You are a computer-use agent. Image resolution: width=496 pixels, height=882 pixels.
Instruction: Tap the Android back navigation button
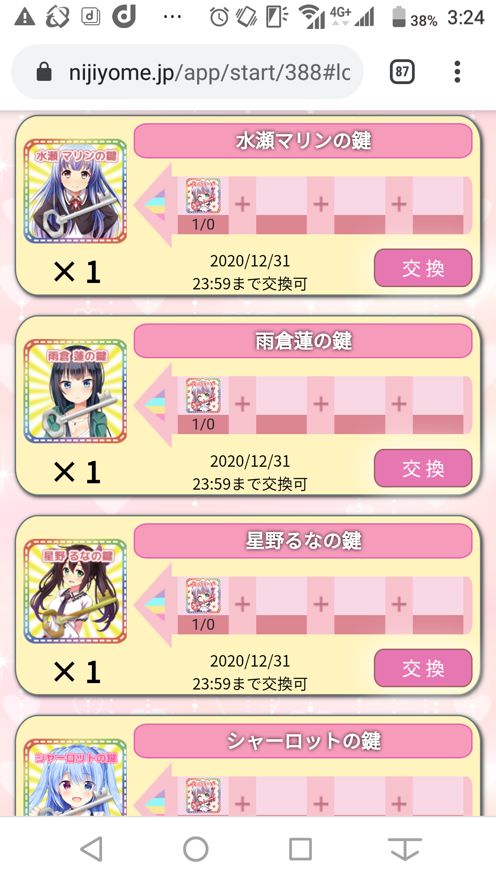[x=91, y=849]
